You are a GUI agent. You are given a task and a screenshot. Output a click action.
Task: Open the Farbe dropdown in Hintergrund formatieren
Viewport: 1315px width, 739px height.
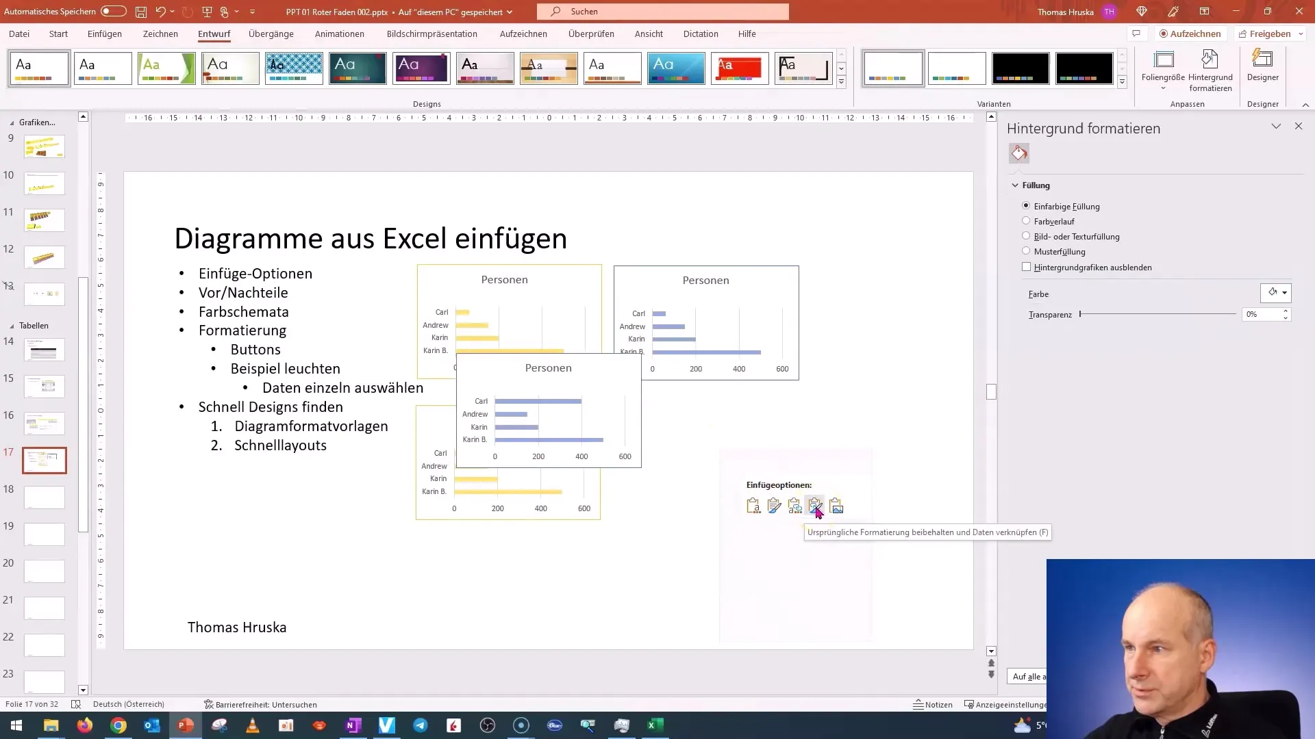click(x=1285, y=291)
